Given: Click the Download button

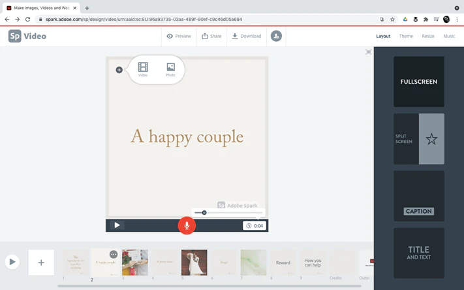Looking at the screenshot, I should pos(247,36).
